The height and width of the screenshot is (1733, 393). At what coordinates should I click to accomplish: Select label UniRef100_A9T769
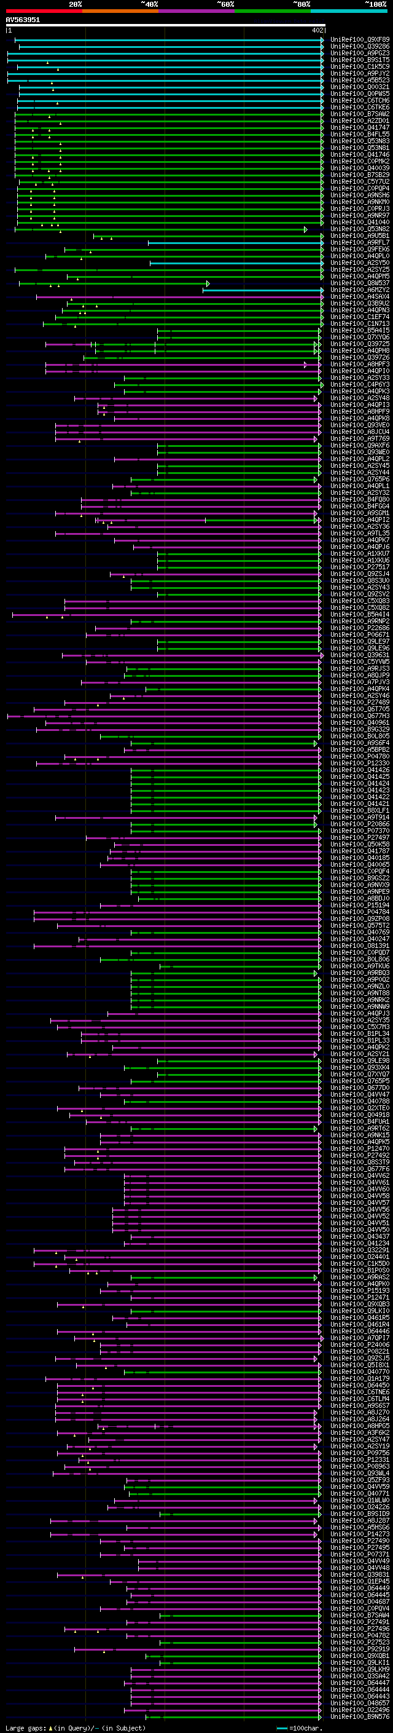[359, 440]
